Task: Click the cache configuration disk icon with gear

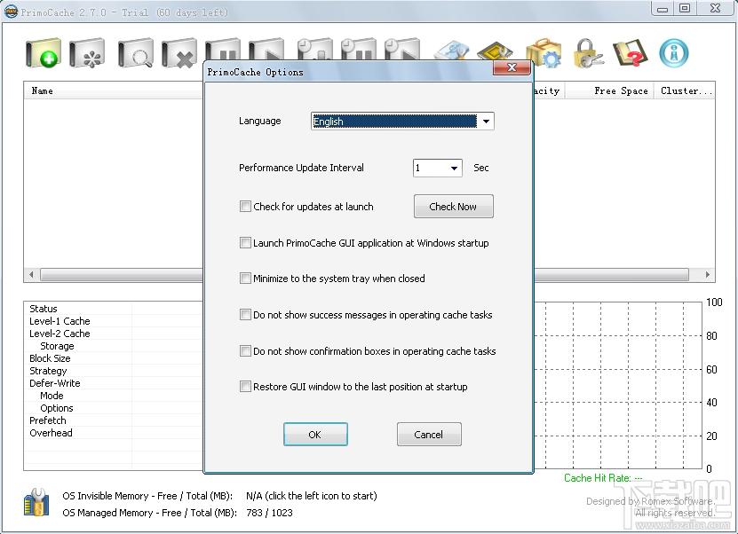Action: [x=87, y=53]
